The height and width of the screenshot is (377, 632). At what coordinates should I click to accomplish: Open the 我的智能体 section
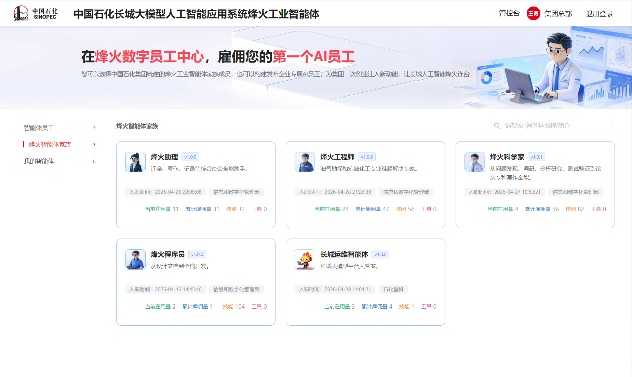pos(39,161)
